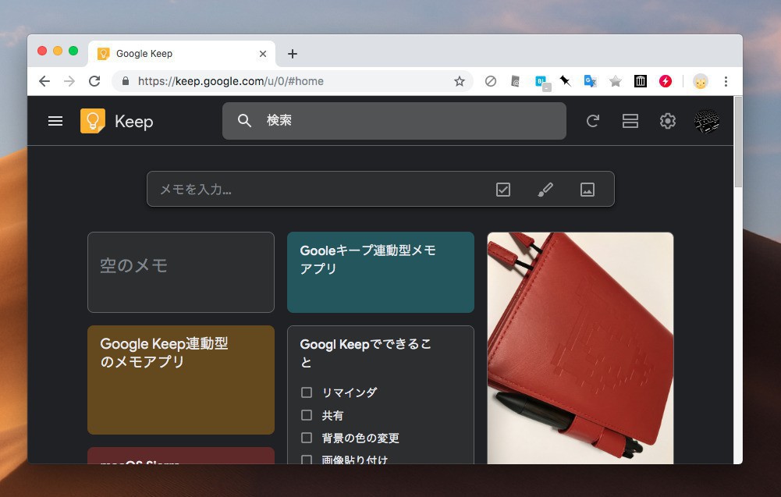Click the URL address bar
The height and width of the screenshot is (497, 781).
pyautogui.click(x=293, y=81)
